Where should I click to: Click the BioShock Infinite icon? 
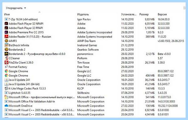click(6, 45)
